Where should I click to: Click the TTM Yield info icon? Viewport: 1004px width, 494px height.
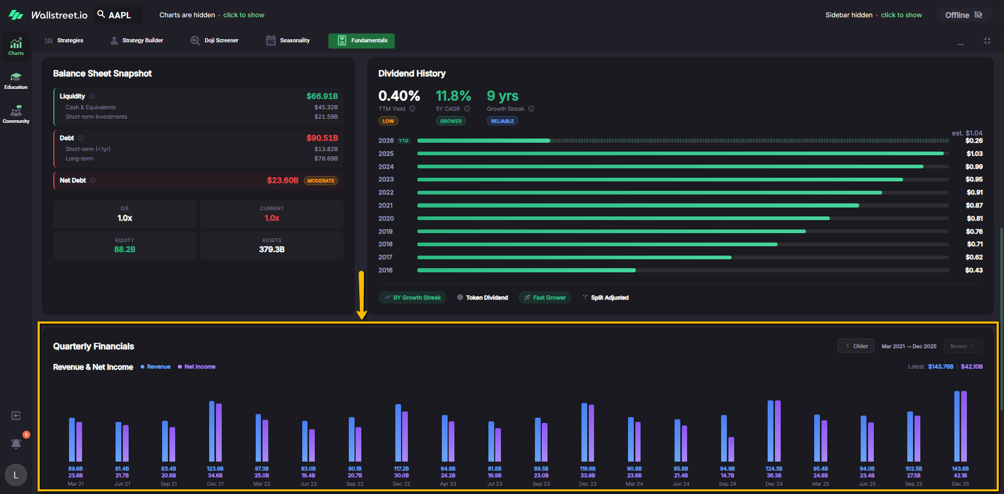click(x=412, y=109)
